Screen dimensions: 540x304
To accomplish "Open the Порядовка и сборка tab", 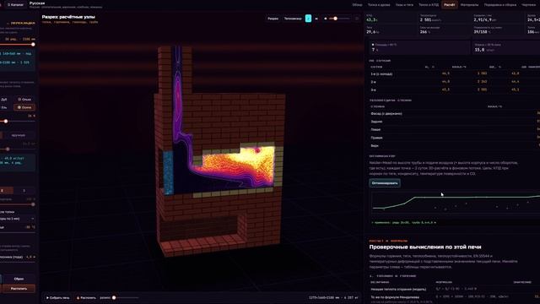I will 500,5.
